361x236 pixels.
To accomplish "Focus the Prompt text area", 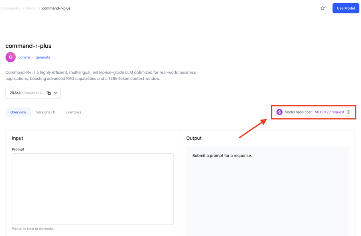I will [93, 189].
